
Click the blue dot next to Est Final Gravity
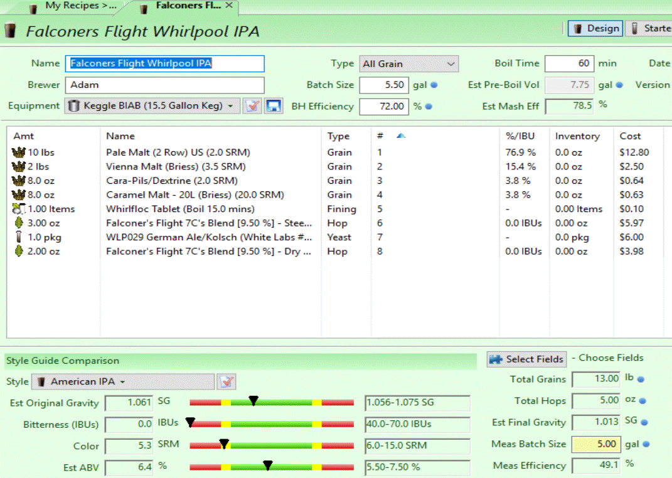click(x=644, y=422)
